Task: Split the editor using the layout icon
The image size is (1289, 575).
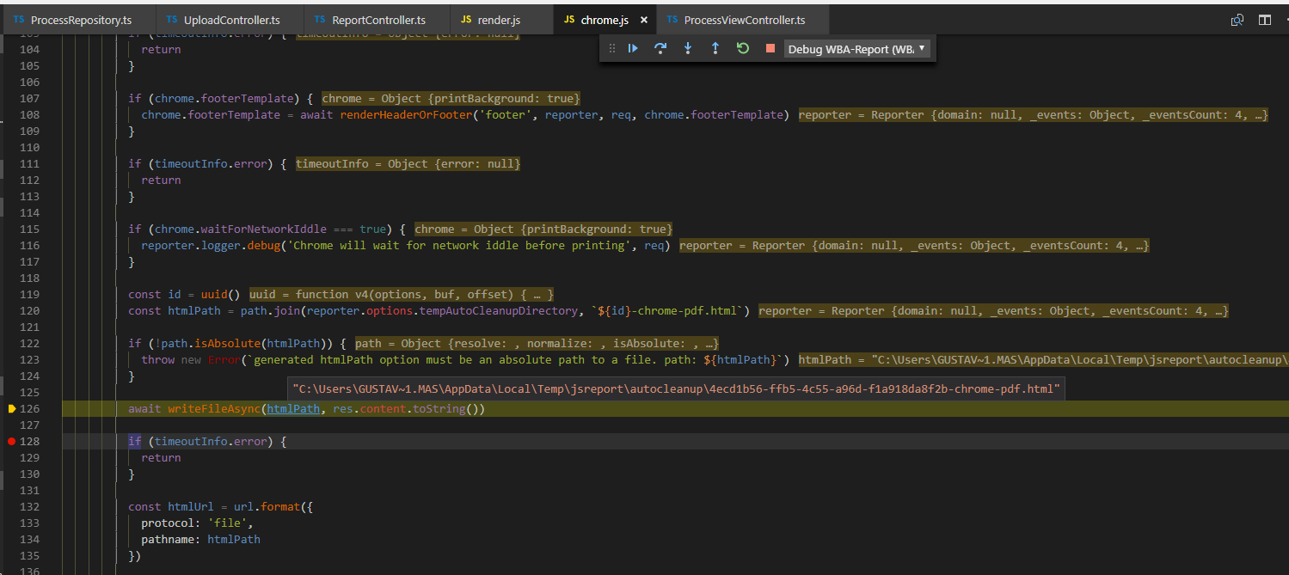Action: (1266, 18)
